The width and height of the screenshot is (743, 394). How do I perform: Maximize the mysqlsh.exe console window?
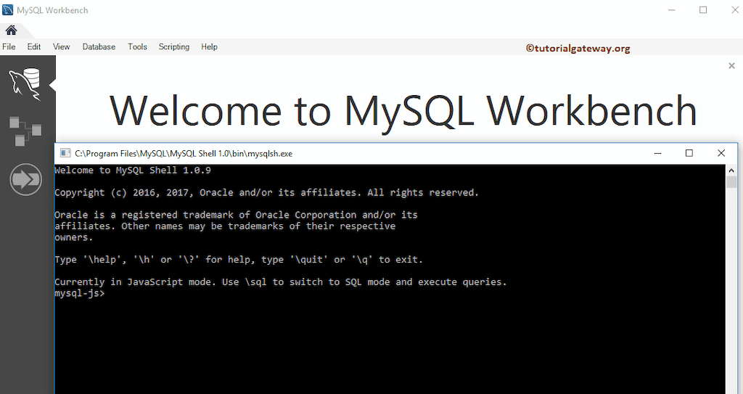pos(689,153)
